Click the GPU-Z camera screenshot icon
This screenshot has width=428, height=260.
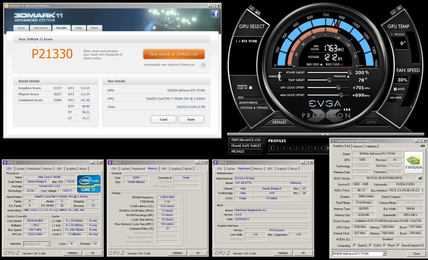tap(422, 146)
